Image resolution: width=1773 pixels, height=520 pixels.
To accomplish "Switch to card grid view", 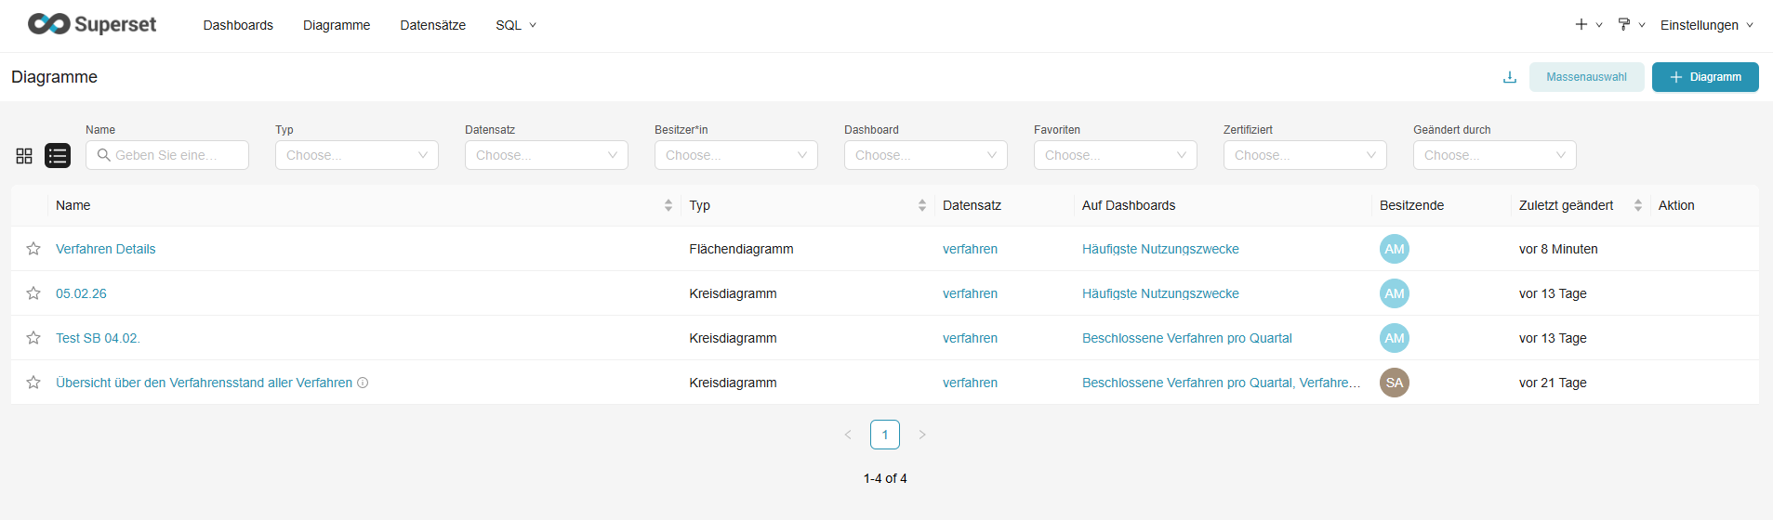I will pyautogui.click(x=24, y=156).
